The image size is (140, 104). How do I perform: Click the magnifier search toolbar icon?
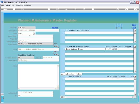tap(23, 9)
